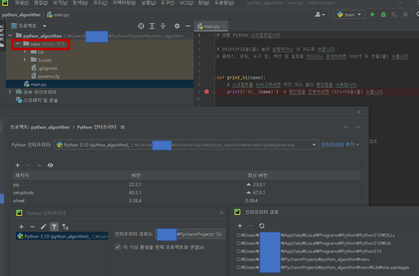Image resolution: width=419 pixels, height=276 pixels.
Task: Click the show interpreter paths tree icon
Action: (65, 227)
